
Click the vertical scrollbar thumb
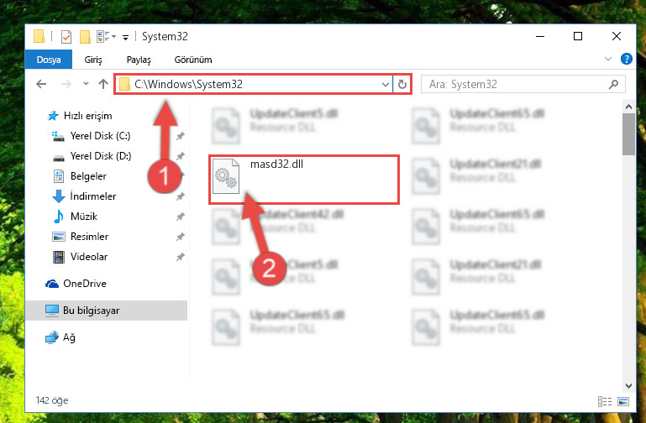(628, 134)
